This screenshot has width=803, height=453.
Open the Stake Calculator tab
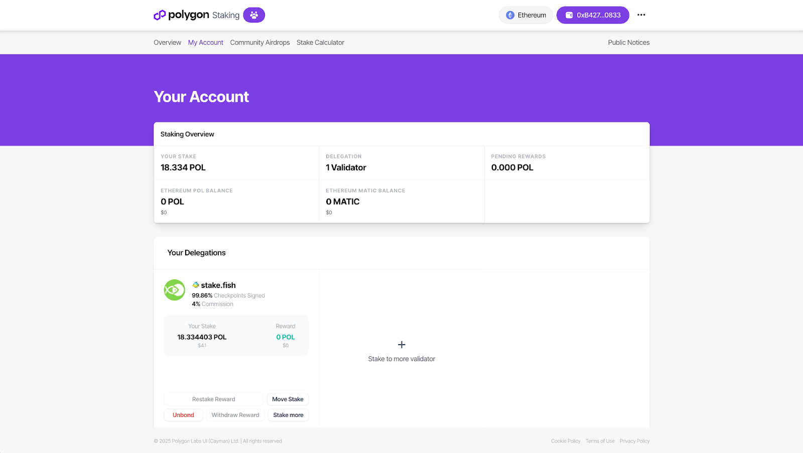320,43
